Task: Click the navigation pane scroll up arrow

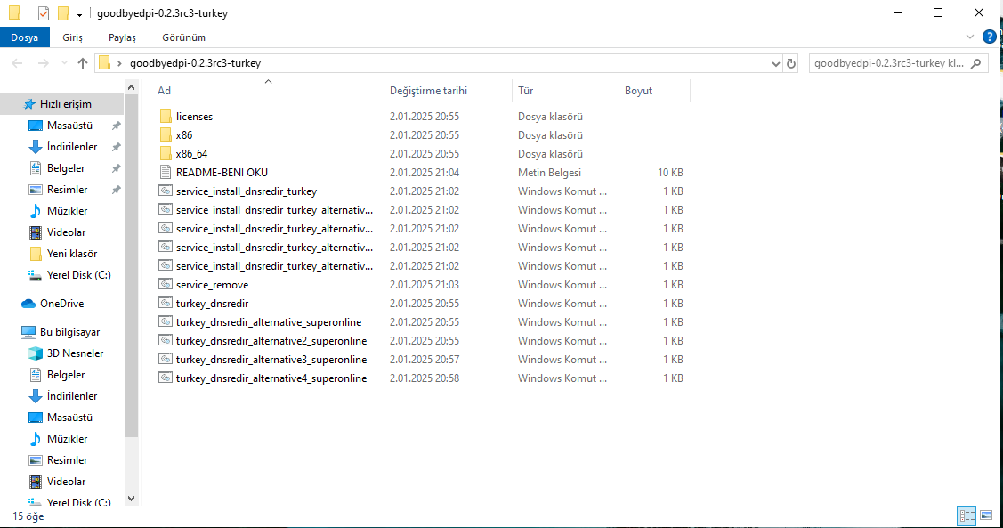Action: coord(131,87)
